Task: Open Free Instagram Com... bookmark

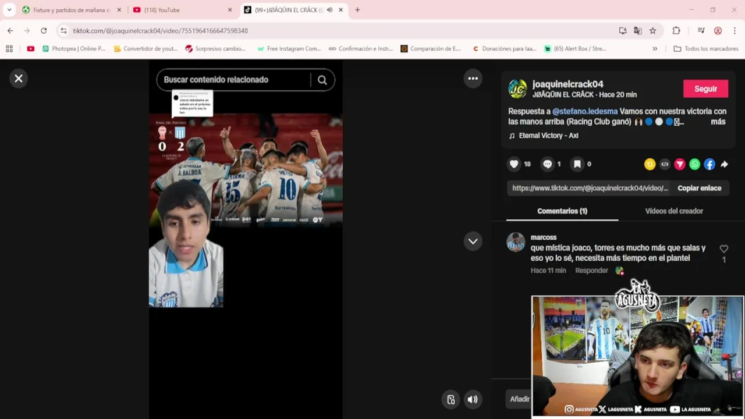Action: pyautogui.click(x=289, y=49)
